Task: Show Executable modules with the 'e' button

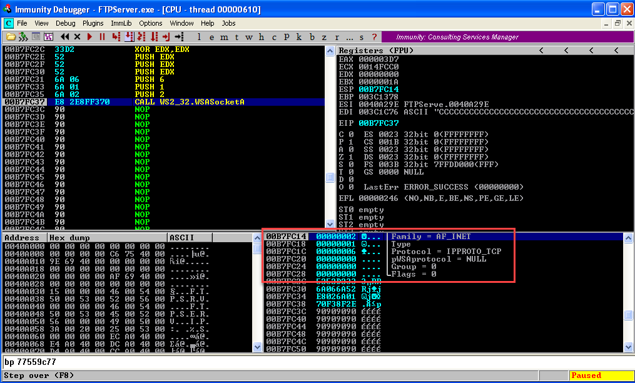Action: [x=211, y=38]
